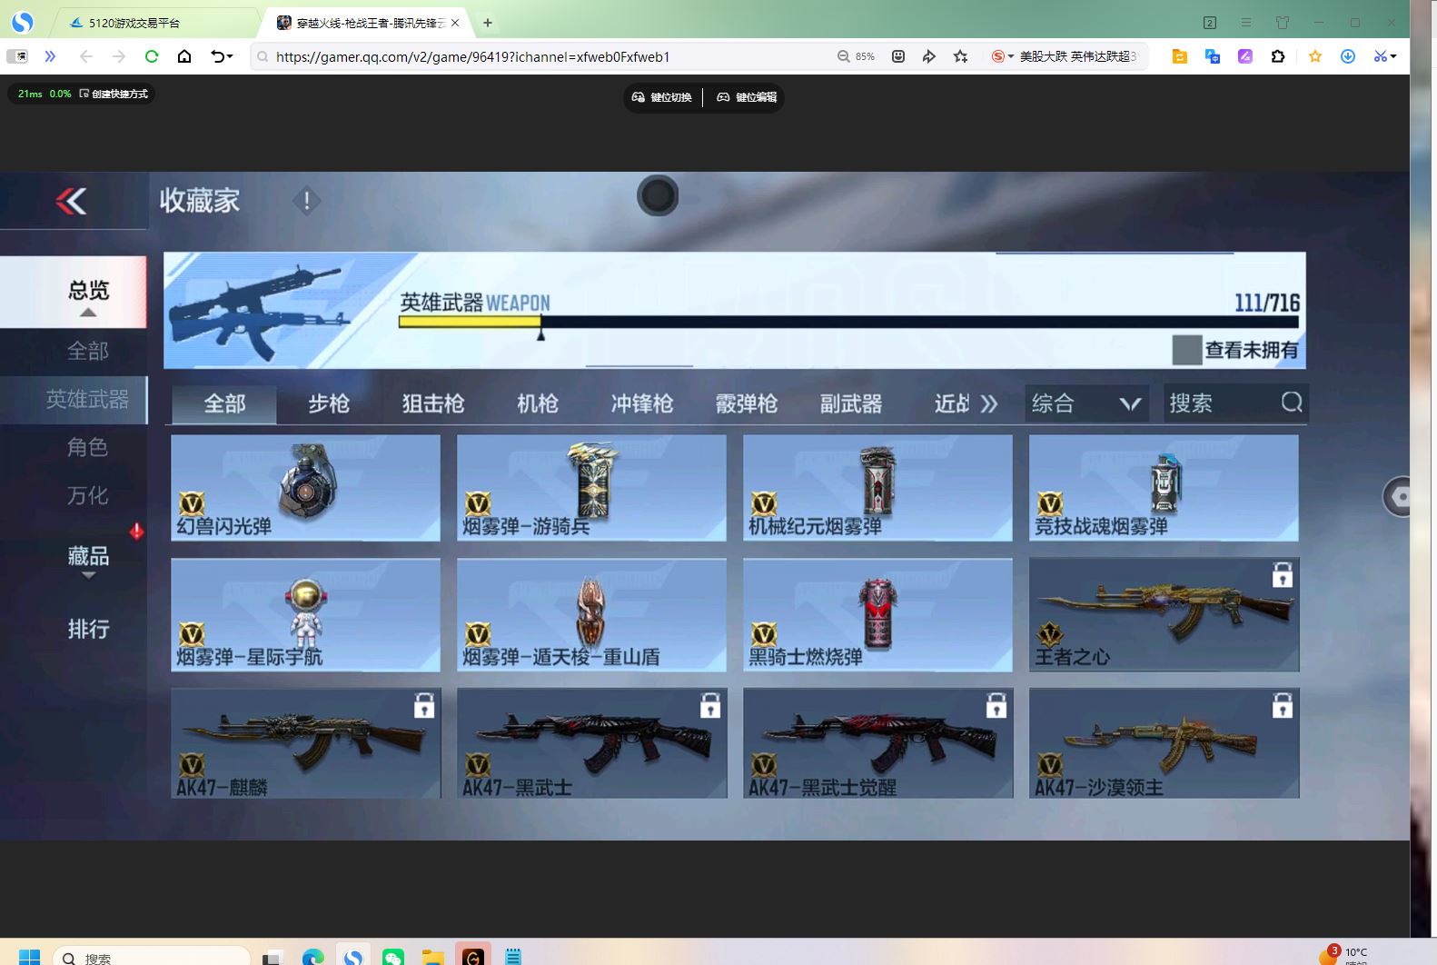Click the lock icon on AK47-黑武士觉醒
The width and height of the screenshot is (1437, 965).
tap(996, 705)
